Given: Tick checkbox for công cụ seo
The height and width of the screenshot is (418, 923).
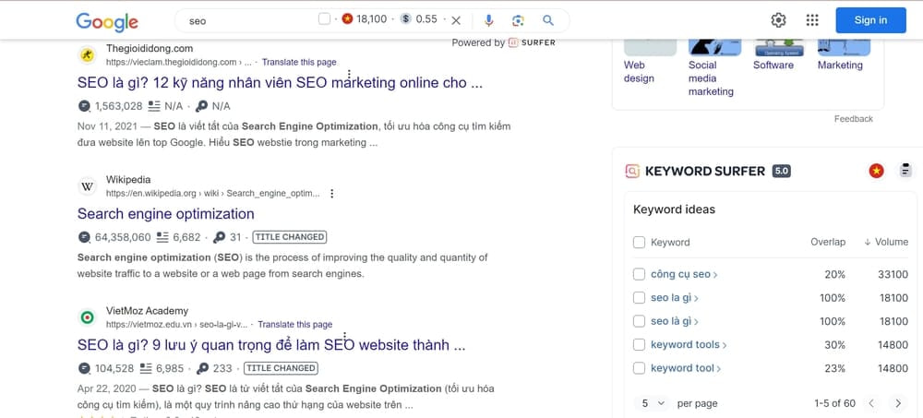Looking at the screenshot, I should (640, 274).
